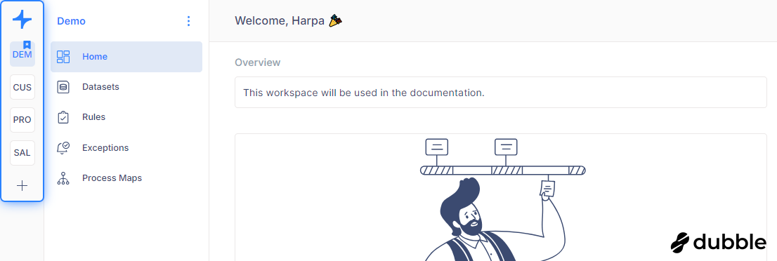The image size is (777, 261).
Task: Switch to the PRO workspace
Action: tap(22, 120)
